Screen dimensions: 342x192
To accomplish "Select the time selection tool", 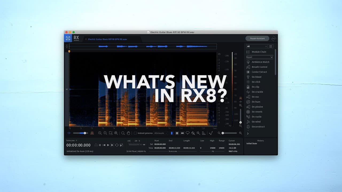I will 172,133.
